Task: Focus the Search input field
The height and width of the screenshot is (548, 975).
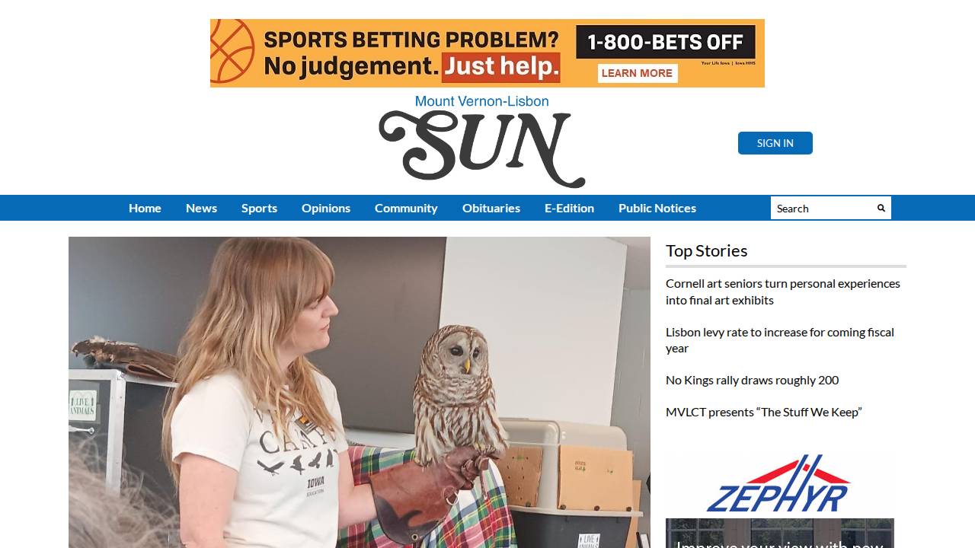Action: pyautogui.click(x=821, y=208)
